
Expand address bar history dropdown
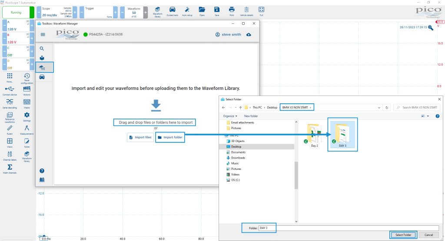click(379, 108)
